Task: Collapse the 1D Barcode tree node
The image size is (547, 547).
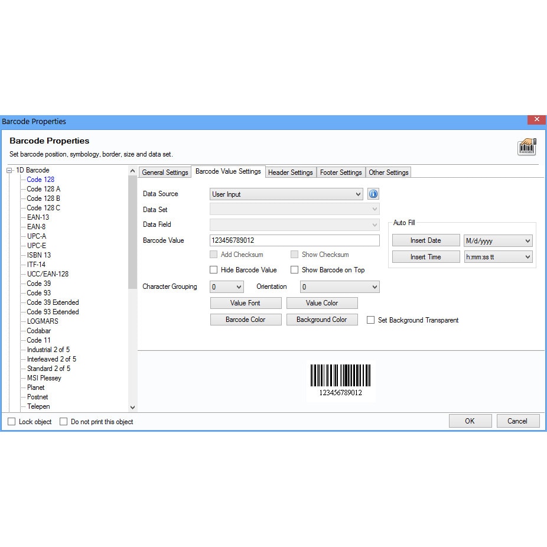Action: 8,170
